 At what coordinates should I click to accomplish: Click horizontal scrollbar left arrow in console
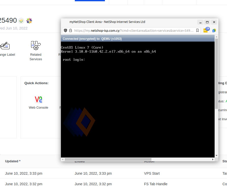pos(63,160)
